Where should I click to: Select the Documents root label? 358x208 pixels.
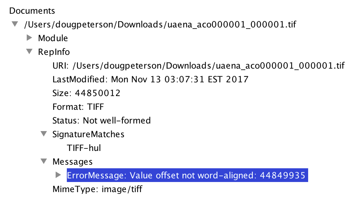pyautogui.click(x=32, y=11)
